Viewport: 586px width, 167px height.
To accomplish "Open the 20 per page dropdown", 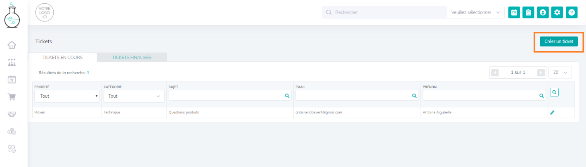I will tap(560, 73).
